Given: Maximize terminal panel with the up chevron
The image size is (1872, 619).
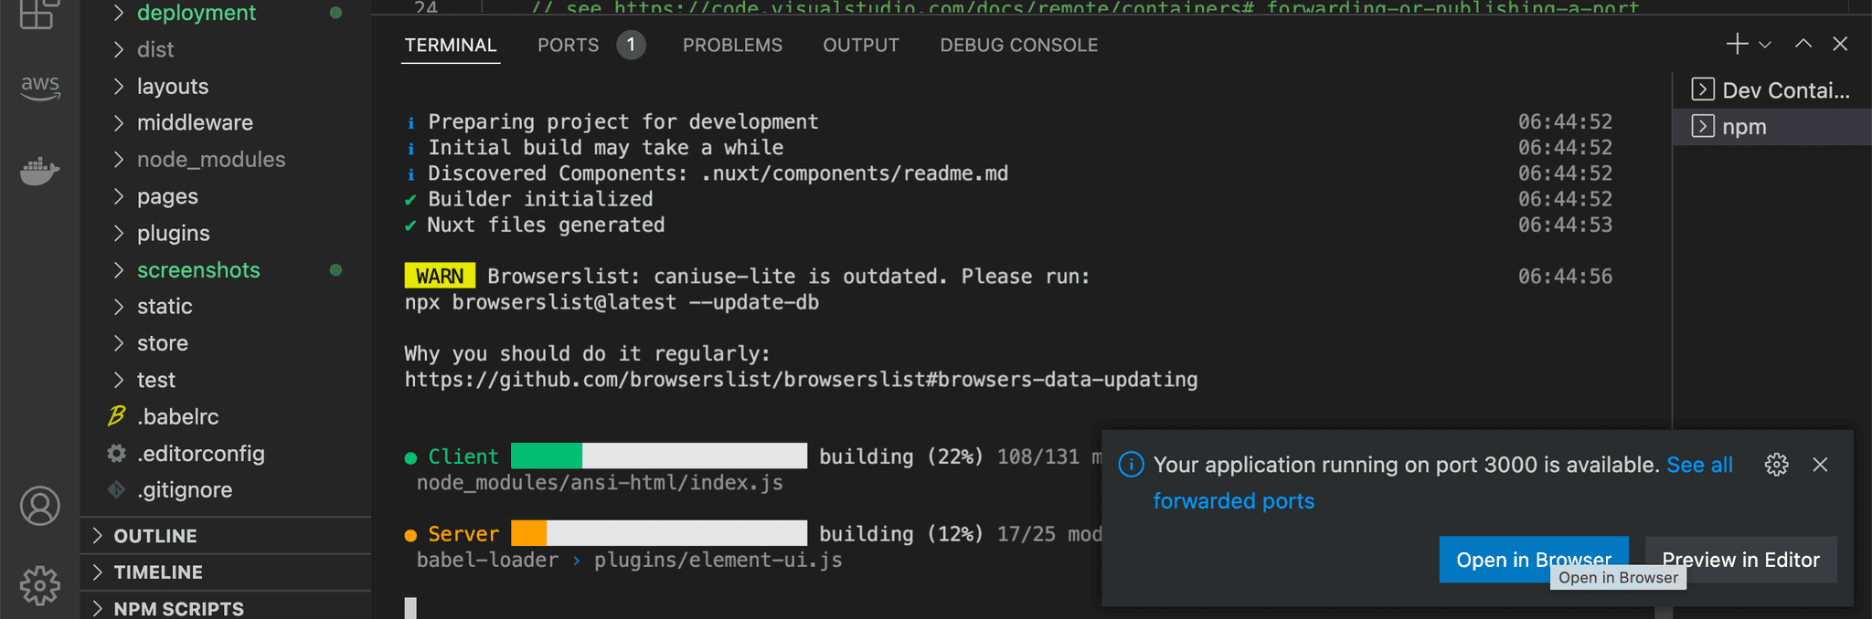Looking at the screenshot, I should (x=1803, y=44).
